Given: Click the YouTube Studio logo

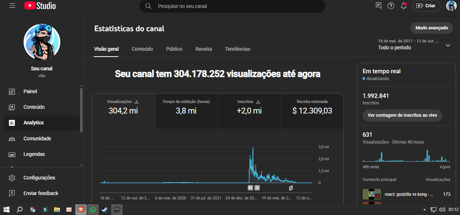Looking at the screenshot, I should (40, 6).
